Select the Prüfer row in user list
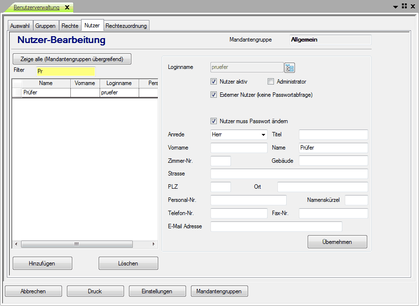 point(46,92)
